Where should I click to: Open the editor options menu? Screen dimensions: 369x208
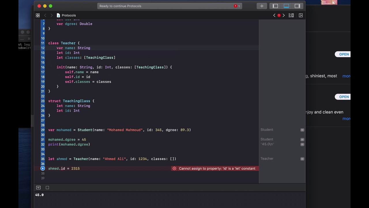[x=291, y=15]
